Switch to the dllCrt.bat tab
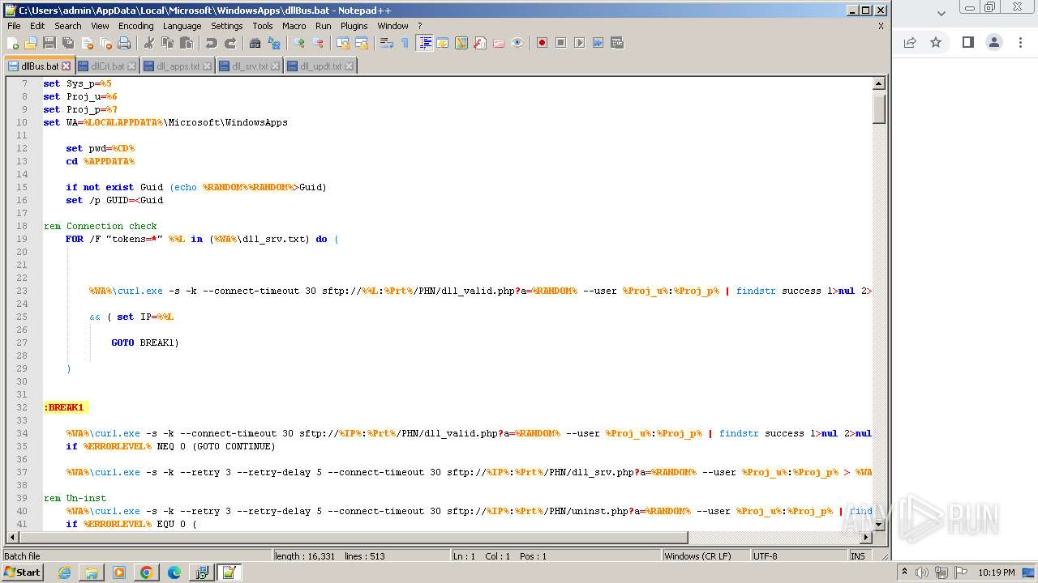The height and width of the screenshot is (583, 1038). coord(107,66)
